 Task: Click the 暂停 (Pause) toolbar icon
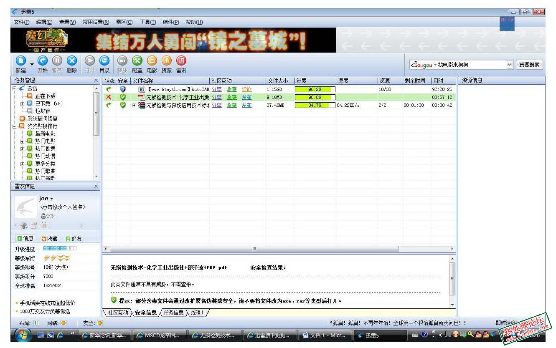coord(57,61)
